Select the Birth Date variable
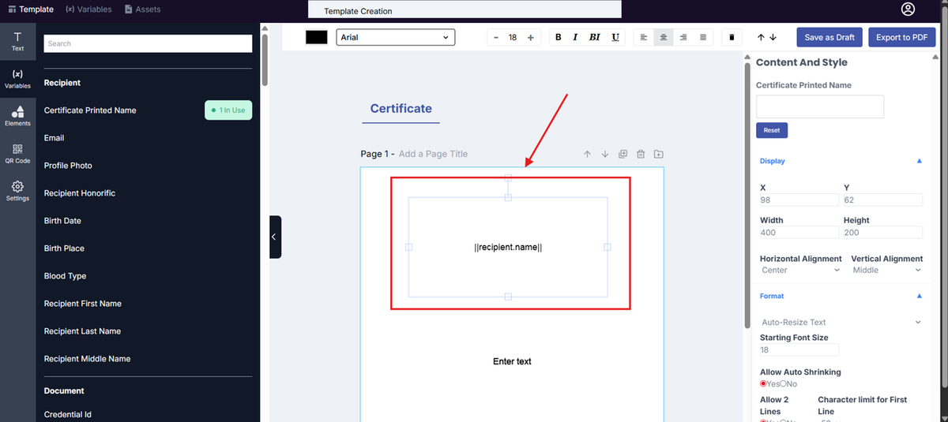This screenshot has width=948, height=422. 62,221
